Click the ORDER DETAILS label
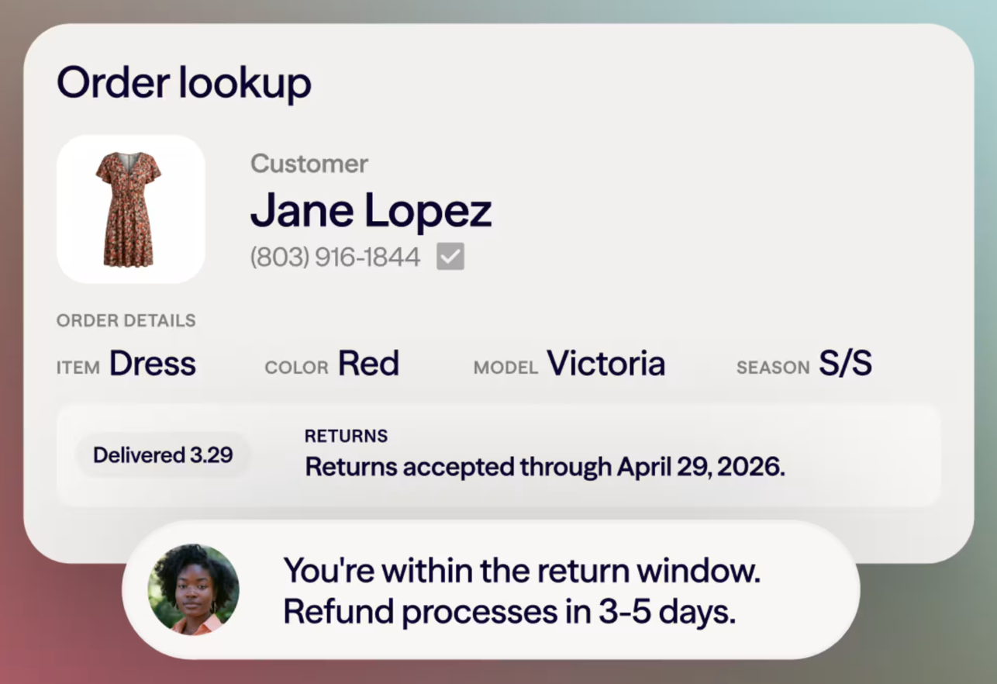Screen dimensions: 997x684 coord(126,320)
